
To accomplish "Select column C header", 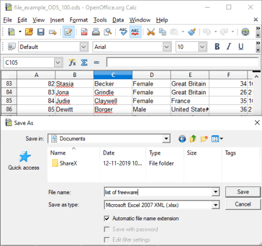I will point(113,75).
